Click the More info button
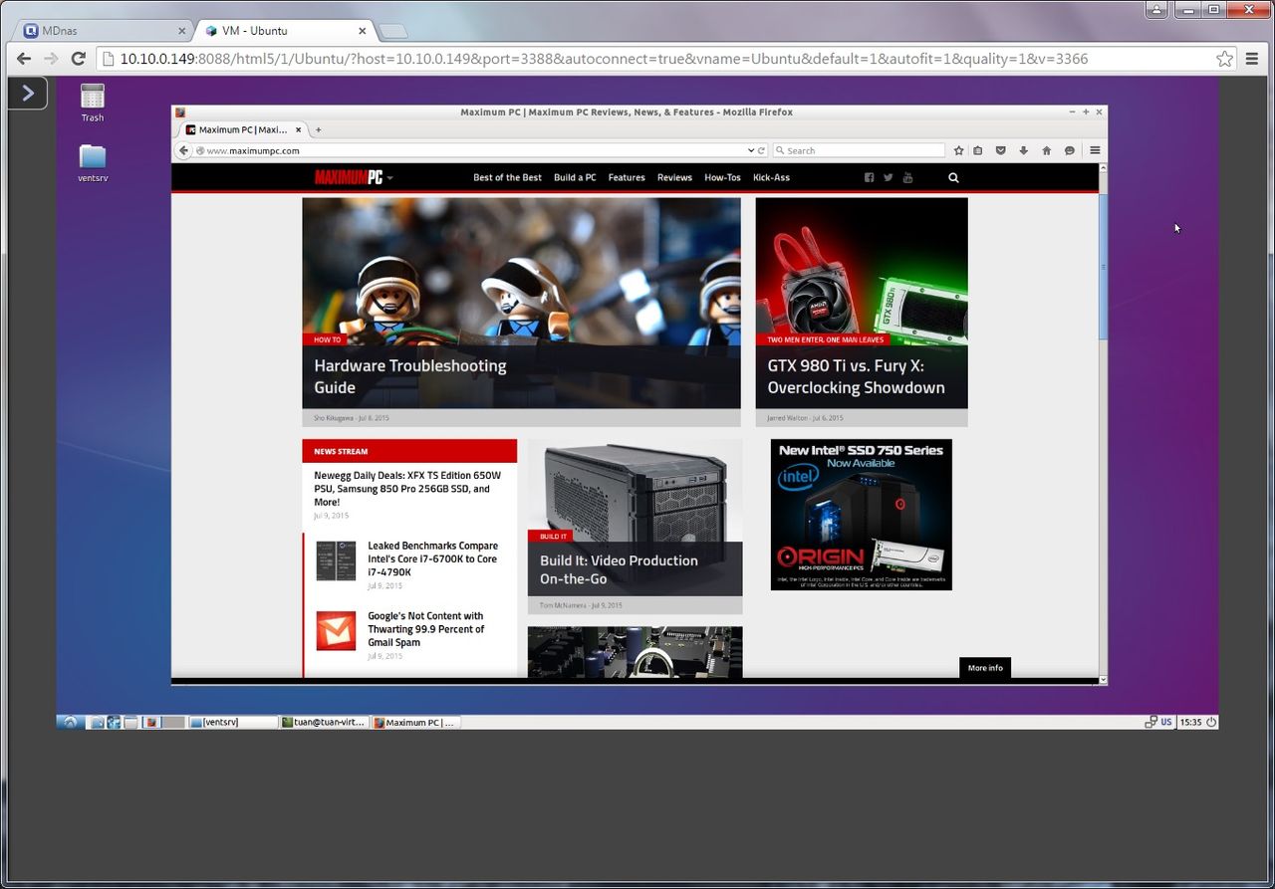The image size is (1275, 889). 985,668
